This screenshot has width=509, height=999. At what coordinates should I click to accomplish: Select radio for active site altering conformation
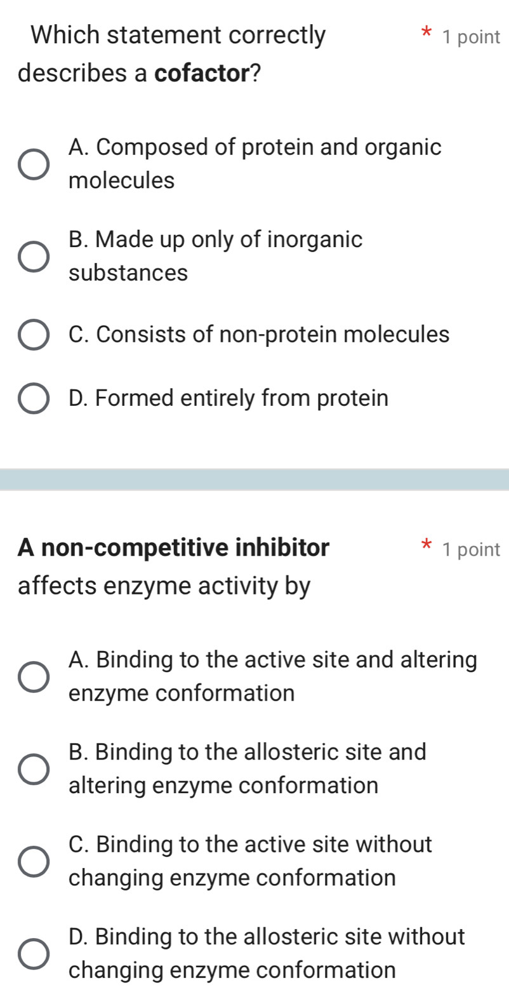coord(33,676)
